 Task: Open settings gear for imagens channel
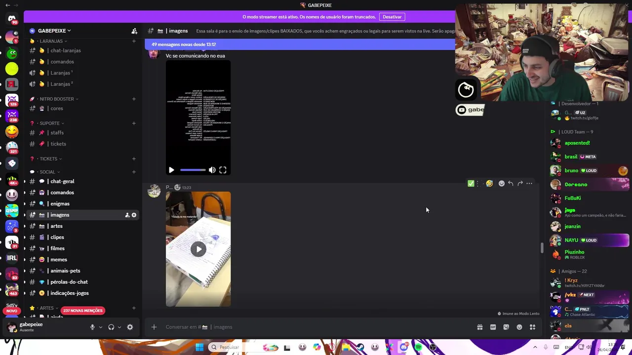tap(134, 215)
